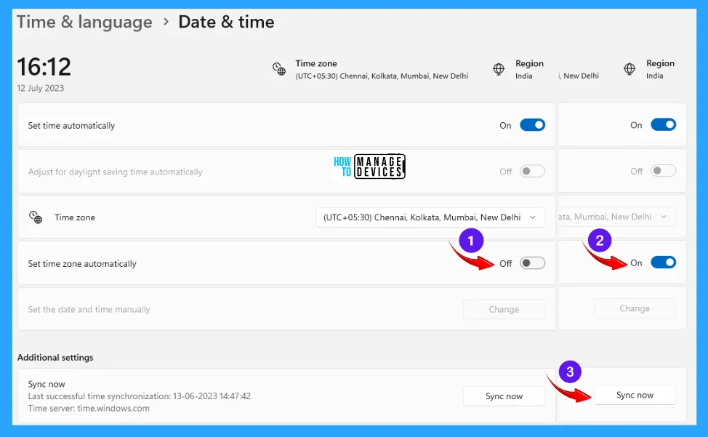Toggle the rightmost Set time automatically switch
708x437 pixels.
tap(662, 124)
